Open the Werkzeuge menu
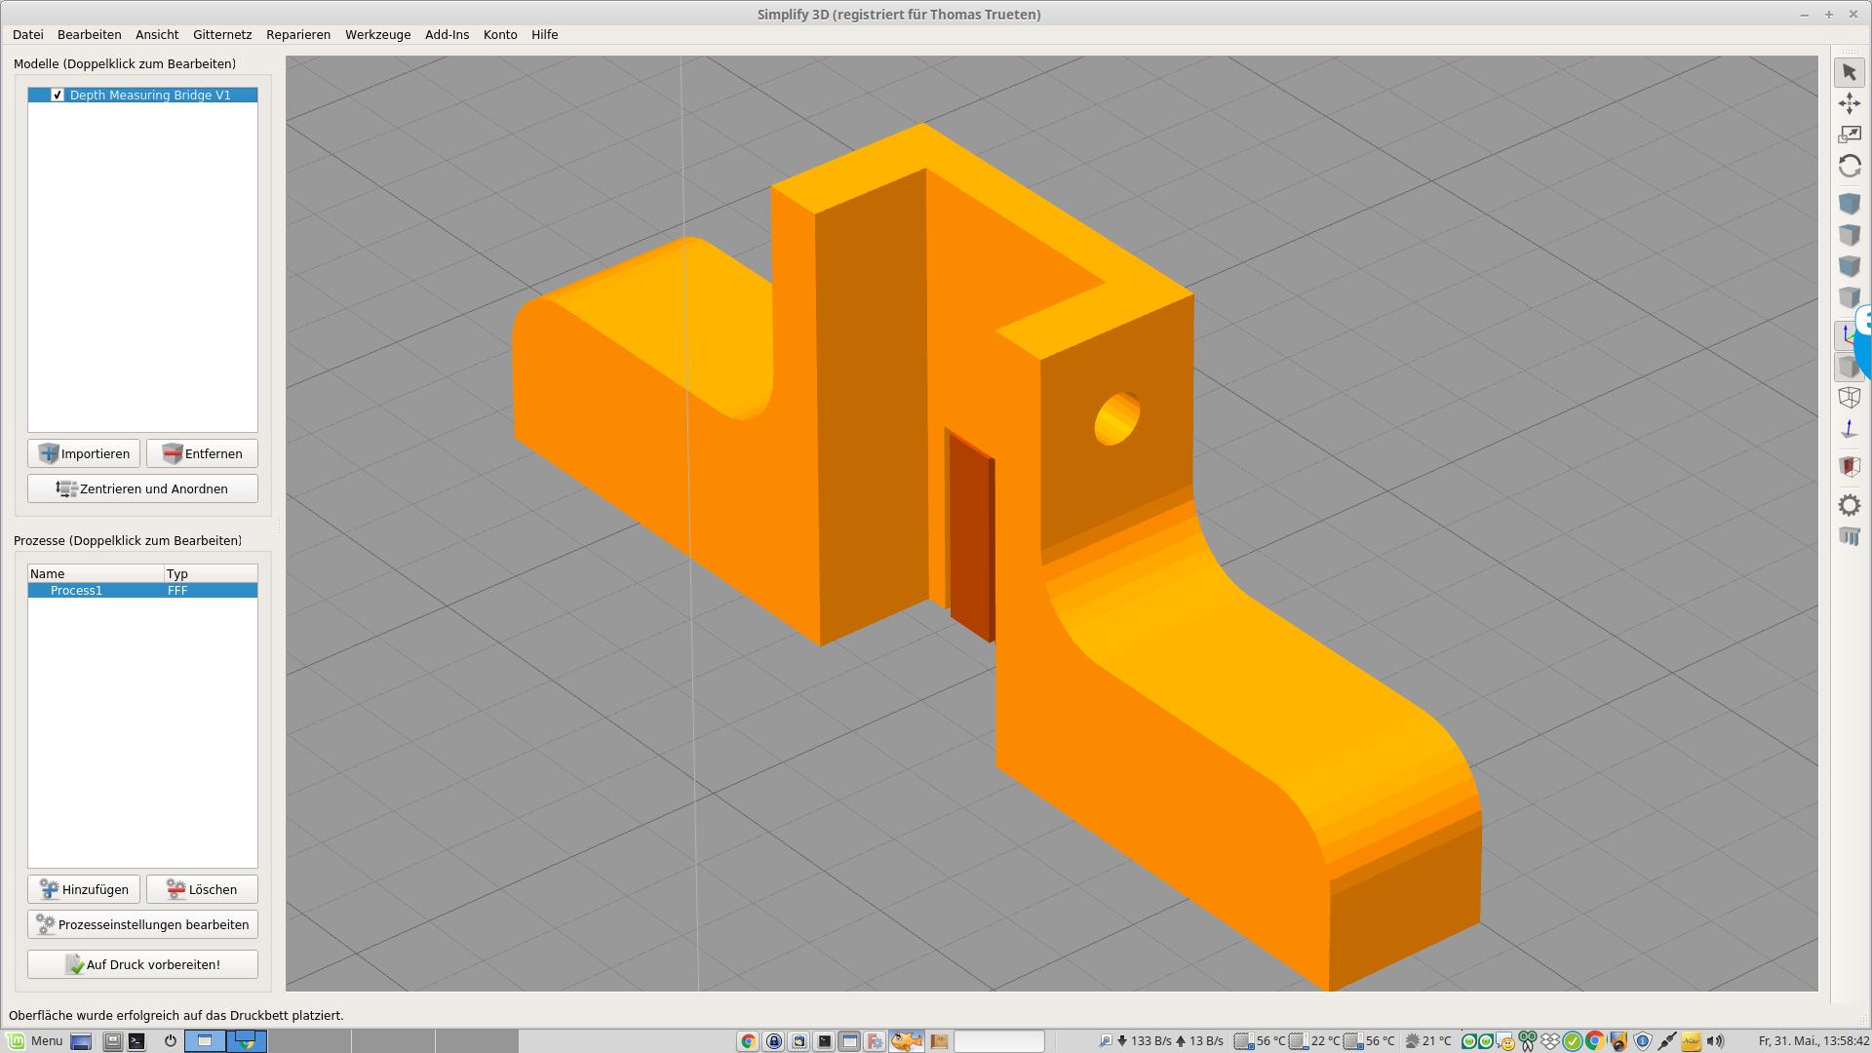Viewport: 1872px width, 1053px height. 377,34
